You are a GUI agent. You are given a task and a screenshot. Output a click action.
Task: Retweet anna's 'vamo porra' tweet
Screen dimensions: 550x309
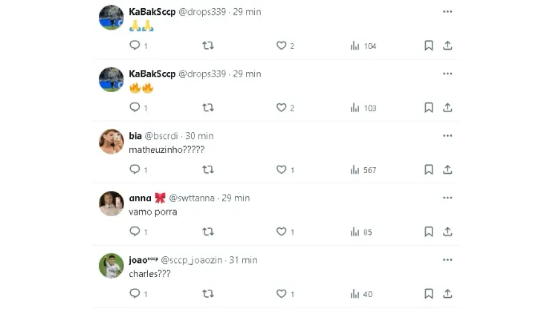click(x=208, y=232)
